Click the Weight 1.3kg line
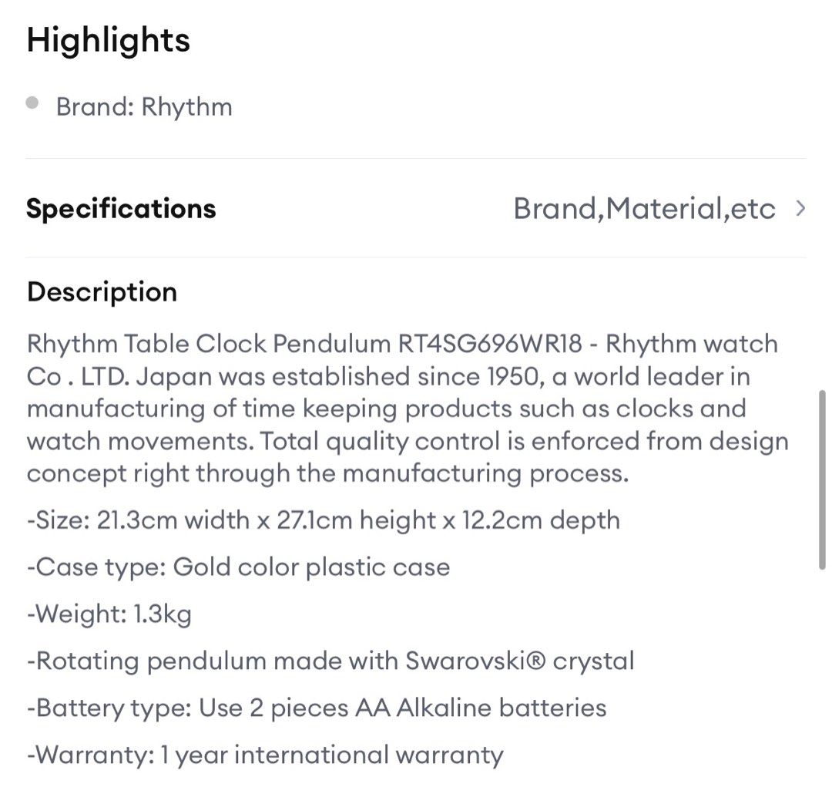The height and width of the screenshot is (804, 832). (x=109, y=614)
